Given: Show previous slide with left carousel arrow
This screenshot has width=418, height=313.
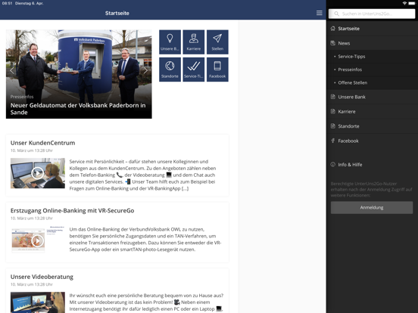Looking at the screenshot, I should click(x=11, y=70).
